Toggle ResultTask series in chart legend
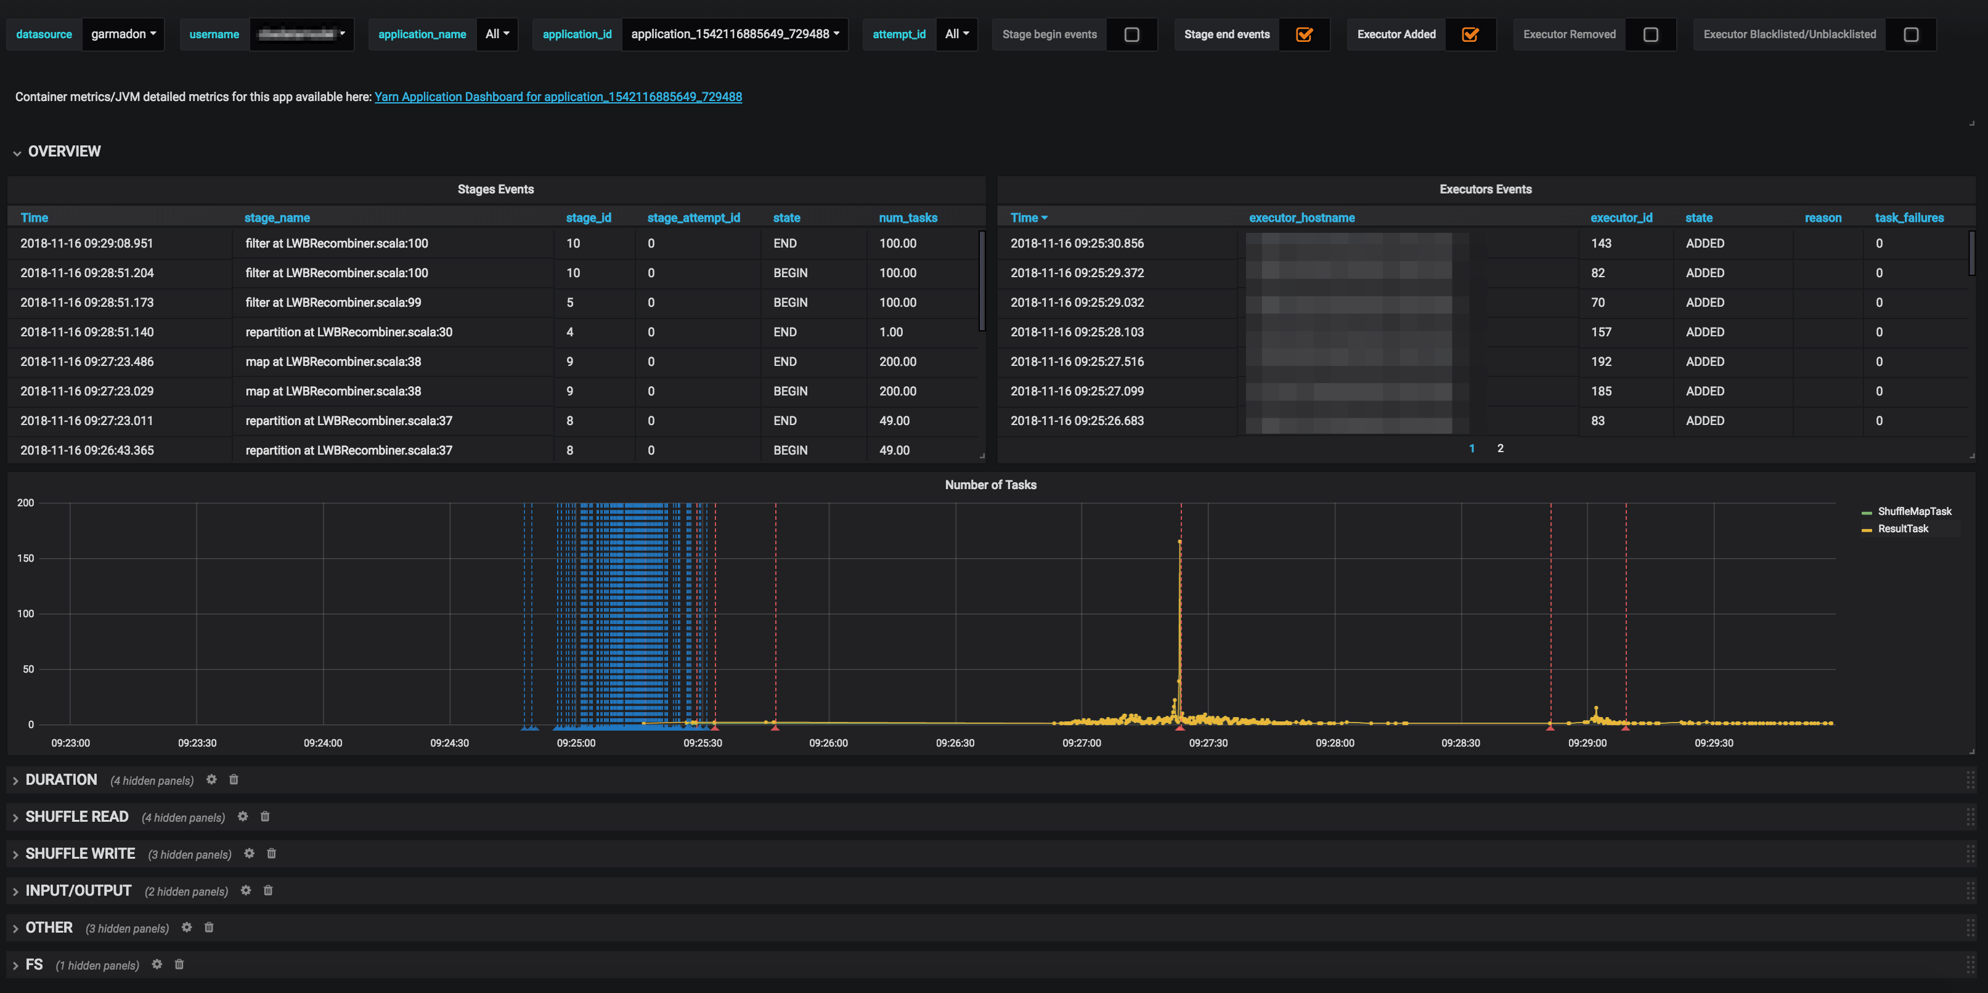Screen dimensions: 1988x993 pyautogui.click(x=1902, y=529)
